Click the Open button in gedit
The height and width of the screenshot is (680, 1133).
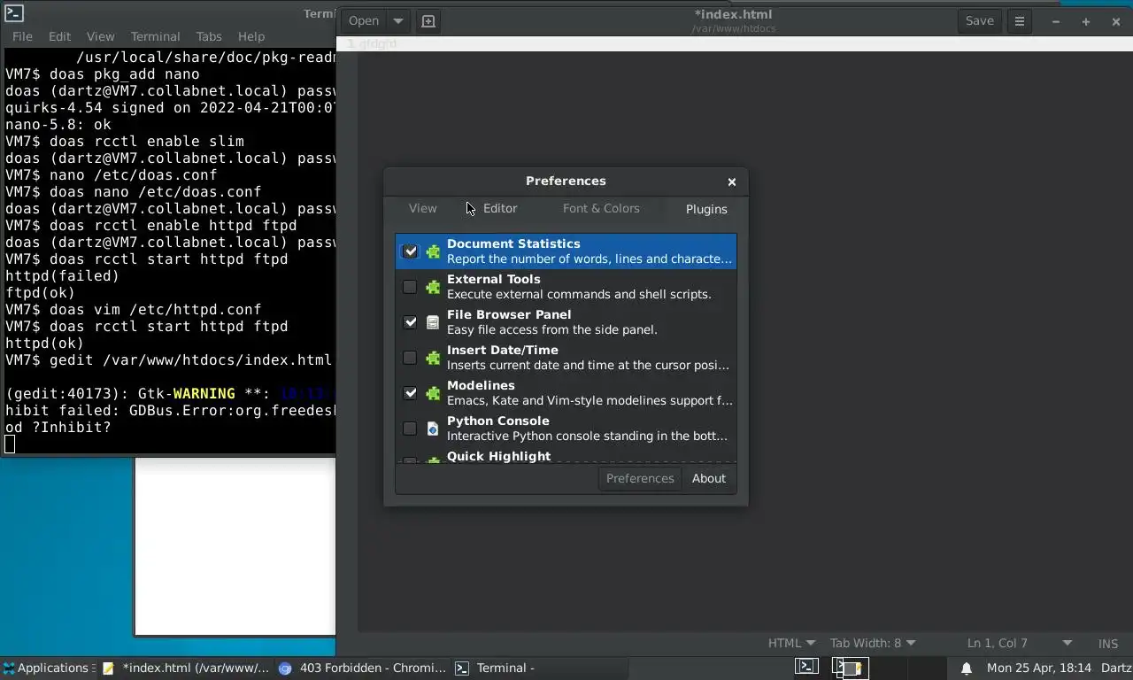[x=364, y=21]
